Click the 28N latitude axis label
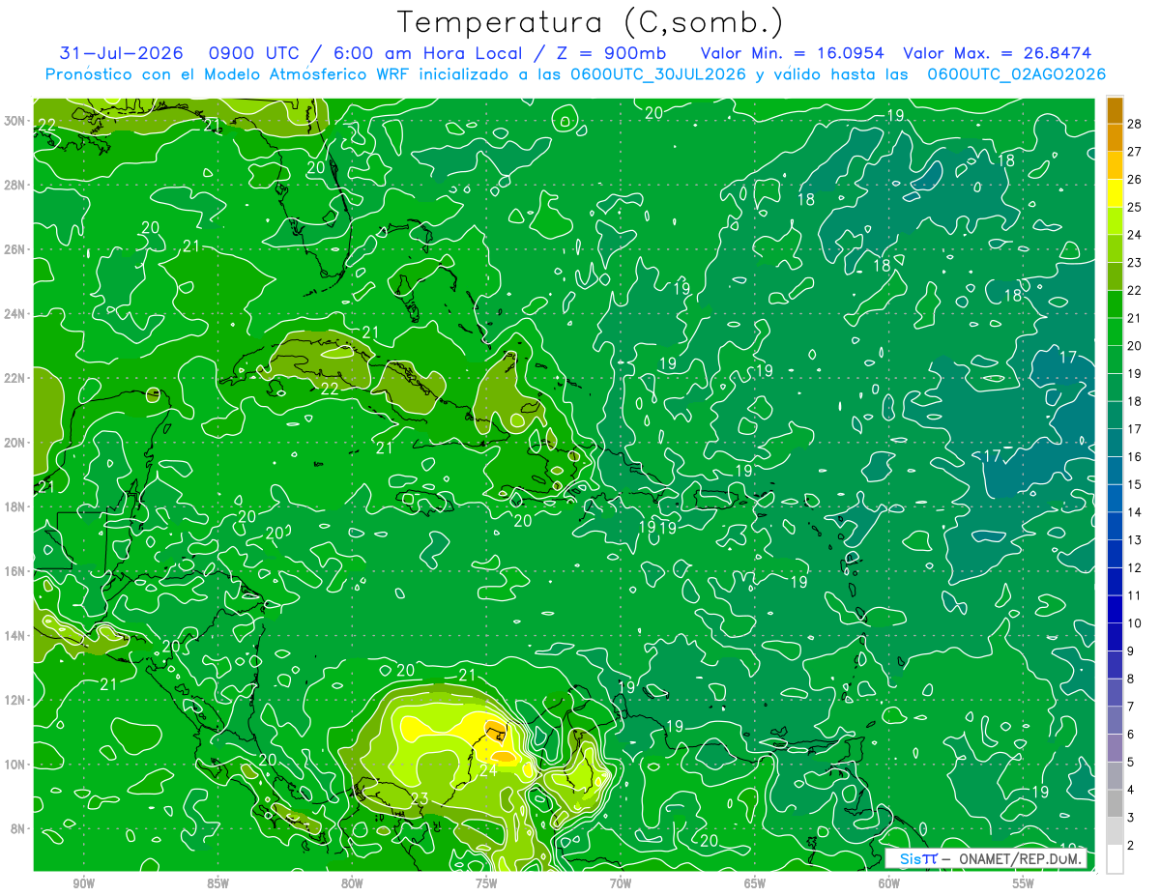The width and height of the screenshot is (1160, 896). [x=16, y=185]
